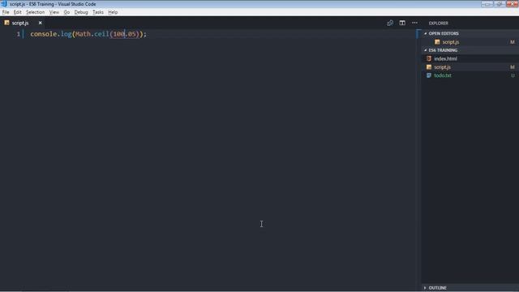Open the Tasks menu
Screen dimensions: 519x292
(x=97, y=12)
